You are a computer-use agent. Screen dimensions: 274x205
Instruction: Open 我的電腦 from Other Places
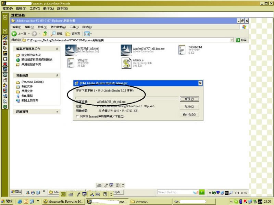click(x=27, y=96)
